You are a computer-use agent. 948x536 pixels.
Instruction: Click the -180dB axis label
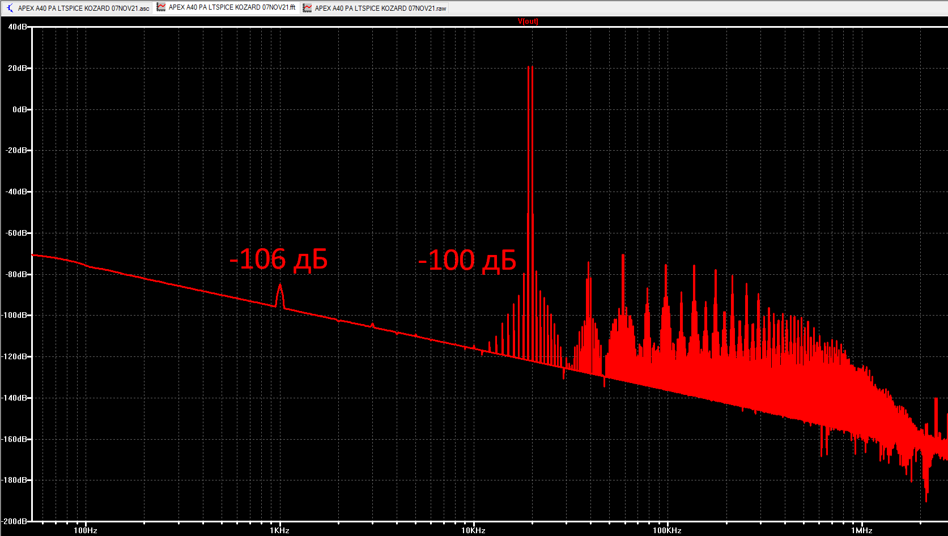click(14, 480)
